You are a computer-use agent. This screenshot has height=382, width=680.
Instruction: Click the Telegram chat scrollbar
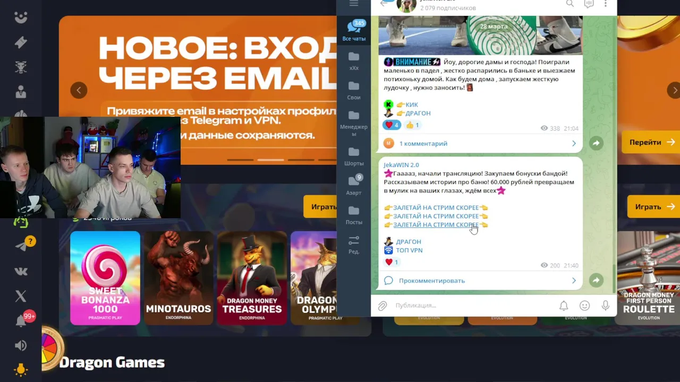pos(615,278)
